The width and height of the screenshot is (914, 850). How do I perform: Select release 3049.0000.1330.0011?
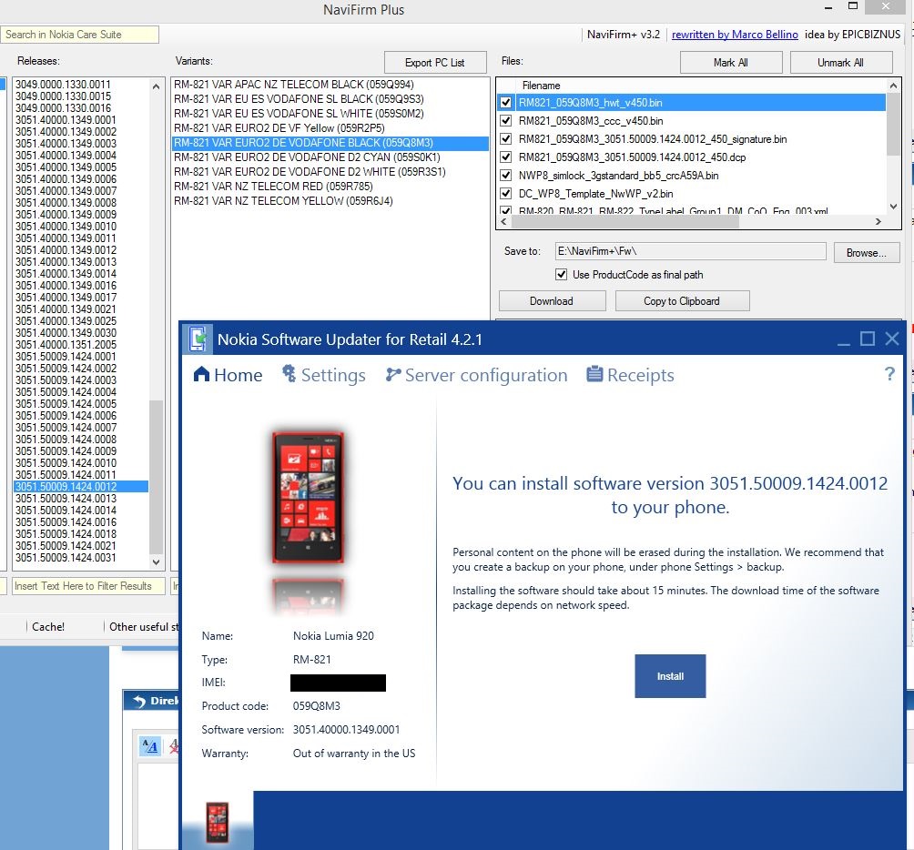tap(81, 85)
